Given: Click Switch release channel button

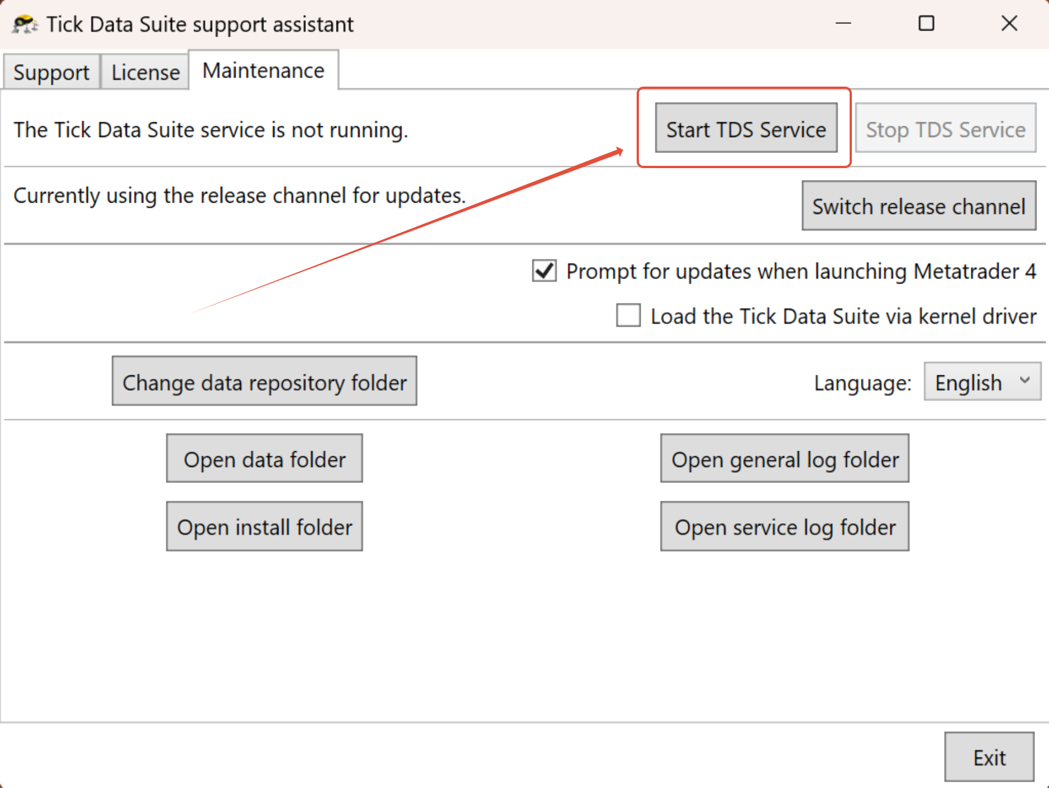Looking at the screenshot, I should click(x=919, y=205).
